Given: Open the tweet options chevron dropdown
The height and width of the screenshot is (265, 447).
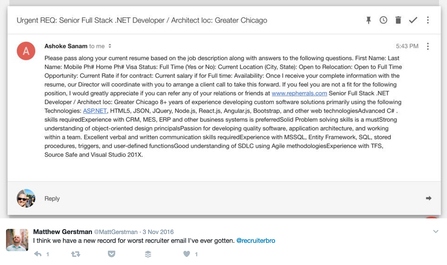Looking at the screenshot, I should (436, 232).
